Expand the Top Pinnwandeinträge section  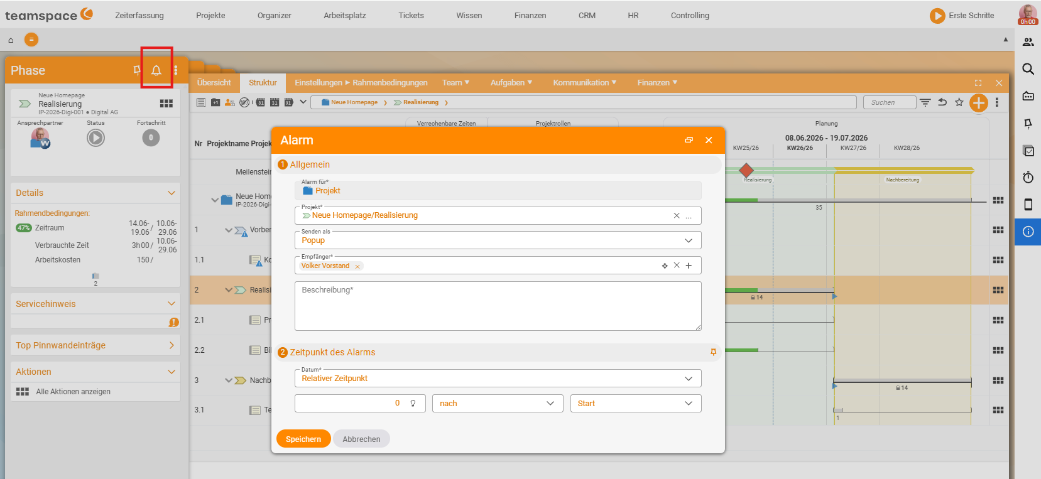[x=172, y=345]
